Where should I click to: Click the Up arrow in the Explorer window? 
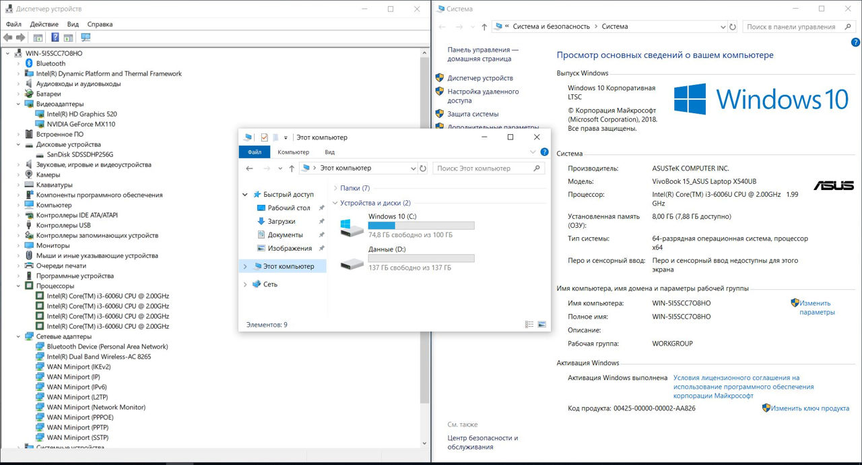coord(292,168)
